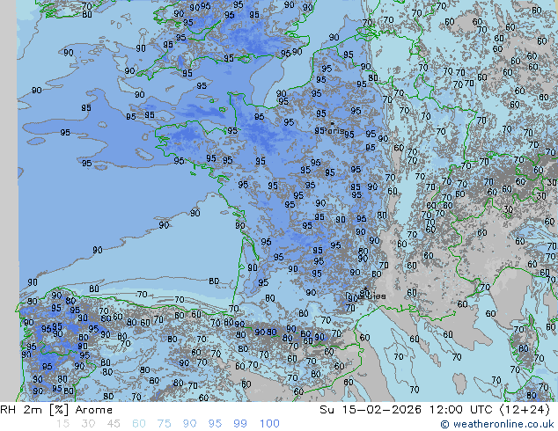Click the weatheronline.co.uk copyright text
558x431 pixels.
(x=497, y=424)
